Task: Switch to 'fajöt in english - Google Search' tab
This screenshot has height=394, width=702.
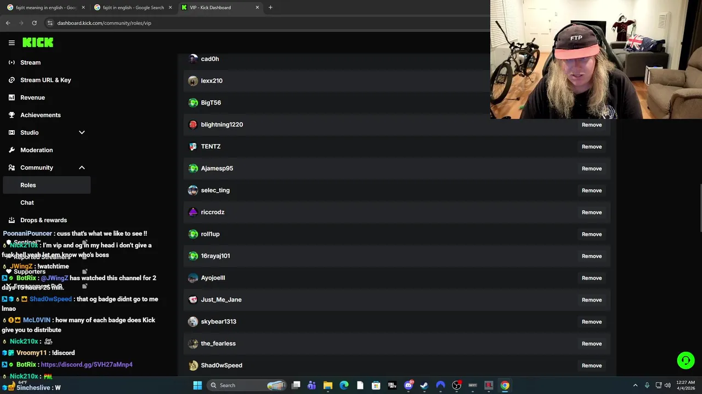Action: tap(133, 8)
